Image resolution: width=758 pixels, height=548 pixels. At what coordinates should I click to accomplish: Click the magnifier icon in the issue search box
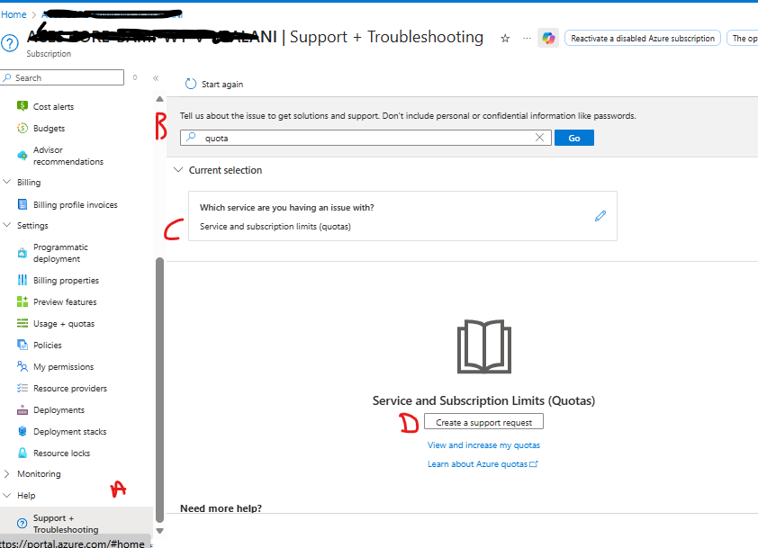[x=192, y=138]
